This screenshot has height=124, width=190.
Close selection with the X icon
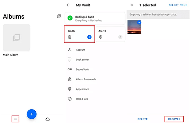[x=132, y=5]
